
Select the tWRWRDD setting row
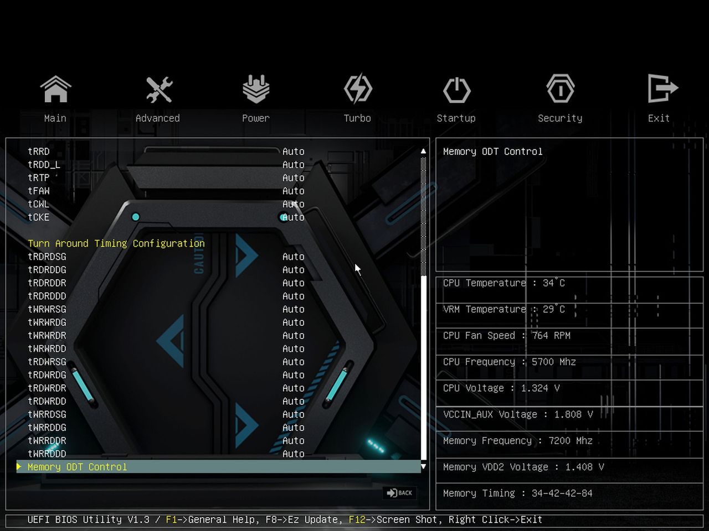point(219,349)
